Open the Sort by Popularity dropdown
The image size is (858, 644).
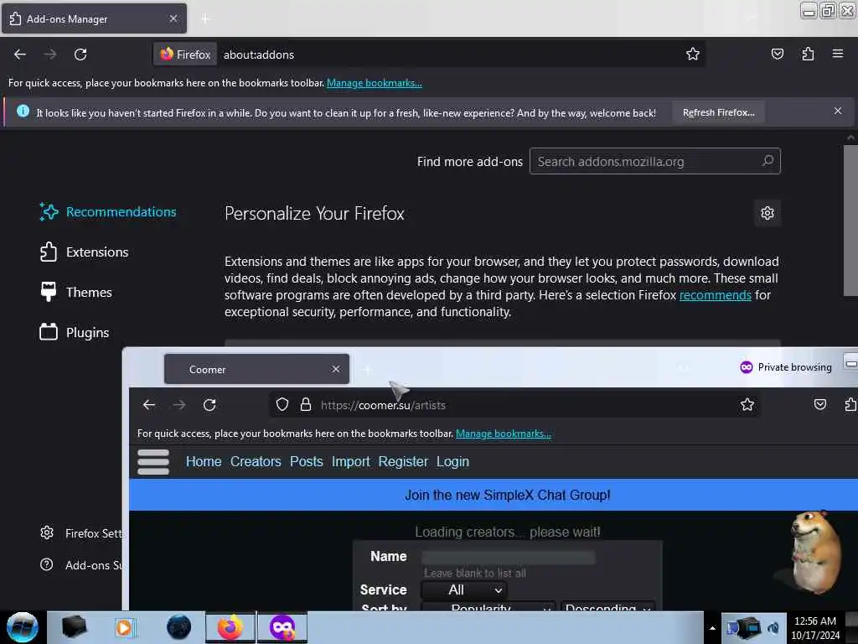tap(488, 606)
